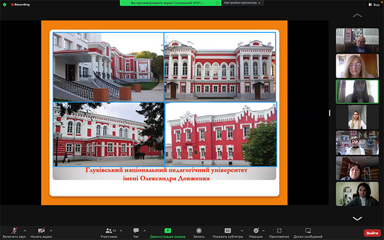Click the slide photo of entrance staircase
The height and width of the screenshot is (240, 384).
(x=109, y=67)
